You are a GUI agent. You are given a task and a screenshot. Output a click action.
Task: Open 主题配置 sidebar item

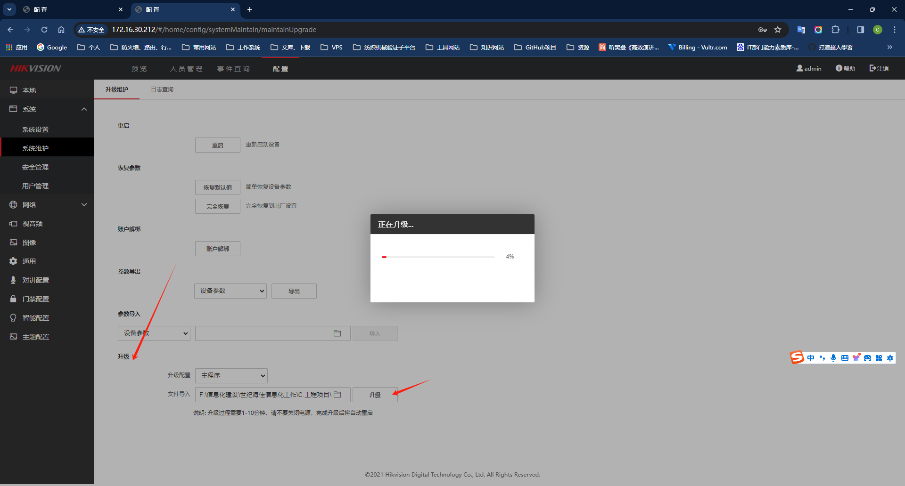click(x=47, y=336)
